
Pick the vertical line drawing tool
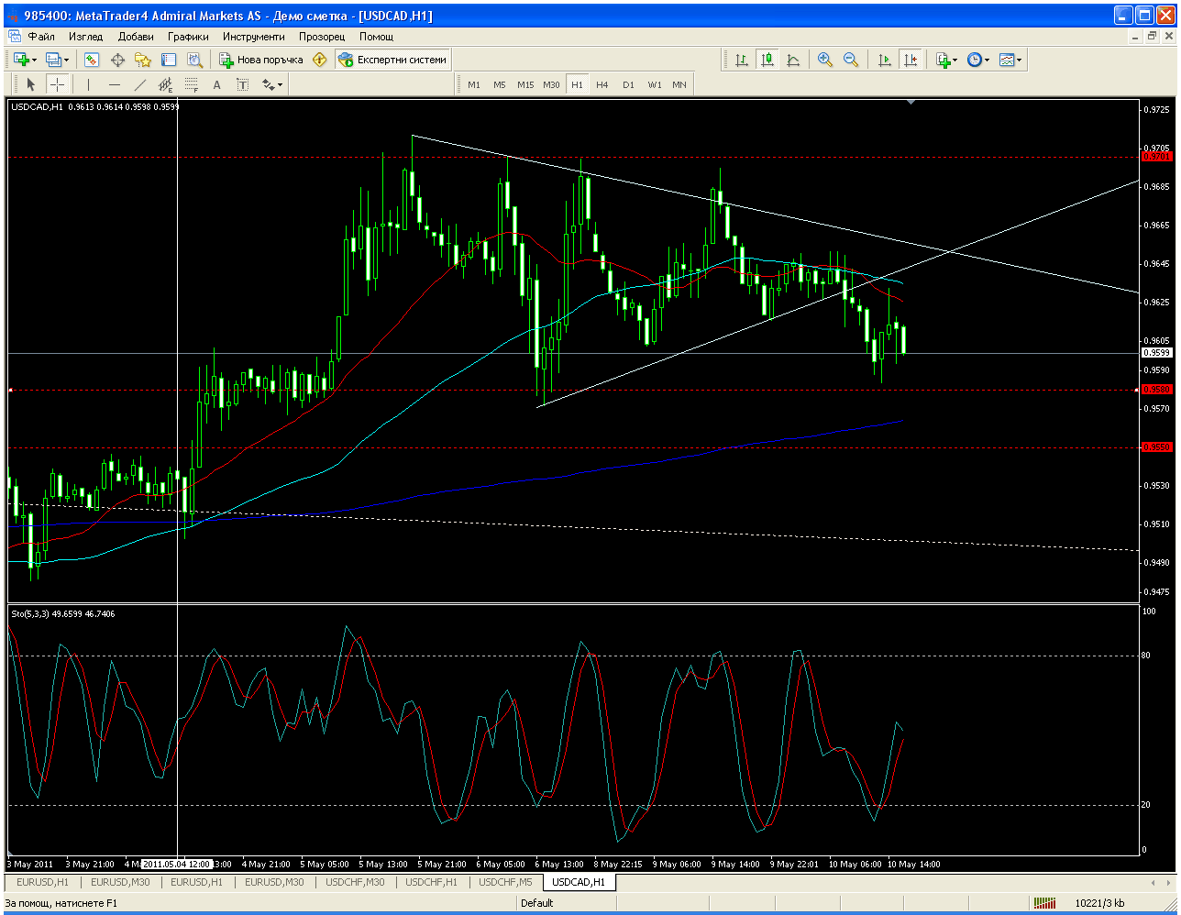tap(88, 84)
